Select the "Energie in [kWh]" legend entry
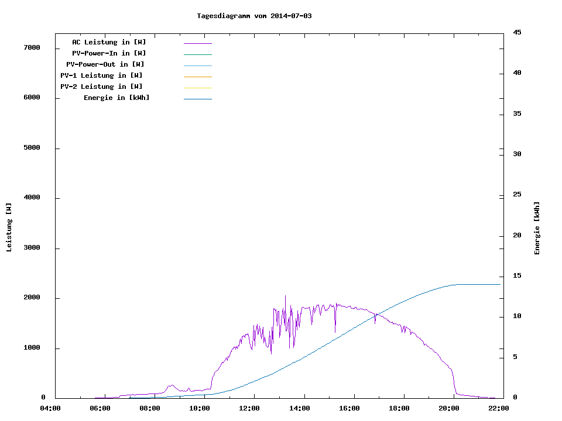562x421 pixels. point(116,98)
